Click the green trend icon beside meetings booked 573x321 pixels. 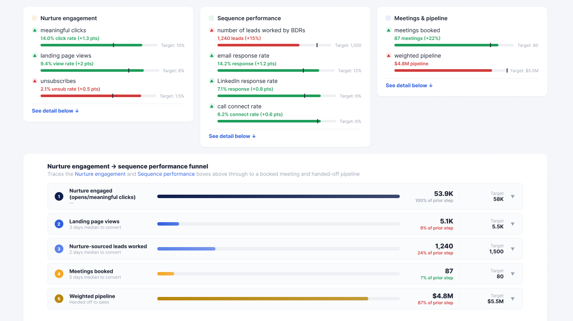tap(389, 31)
